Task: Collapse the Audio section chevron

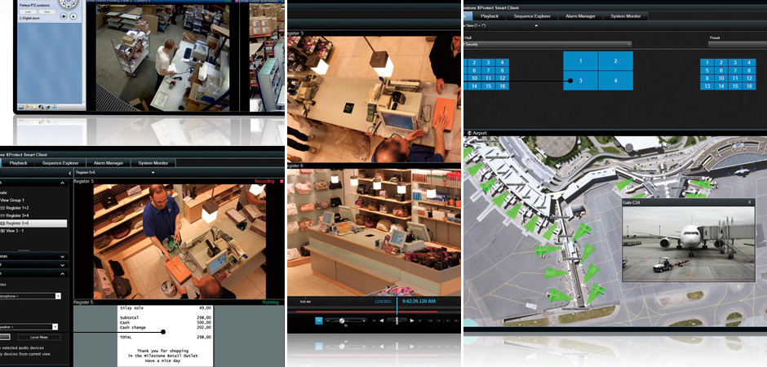Action: coord(63,274)
